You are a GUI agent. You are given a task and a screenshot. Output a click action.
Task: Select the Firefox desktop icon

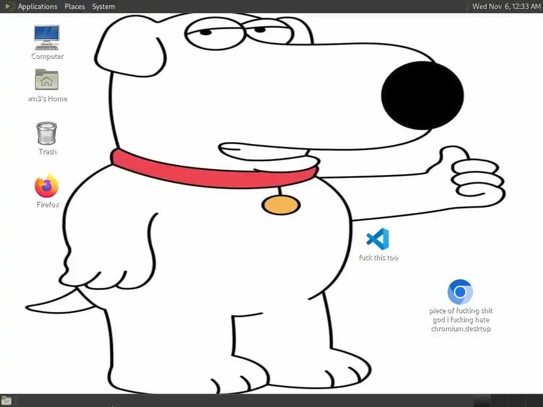pos(47,186)
